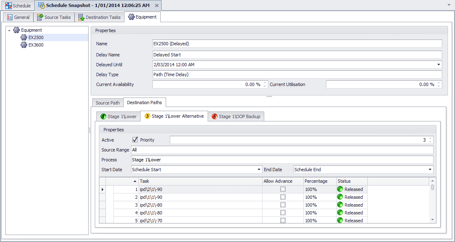The image size is (455, 242).
Task: Click the Destination Tasks tab icon
Action: click(81, 17)
